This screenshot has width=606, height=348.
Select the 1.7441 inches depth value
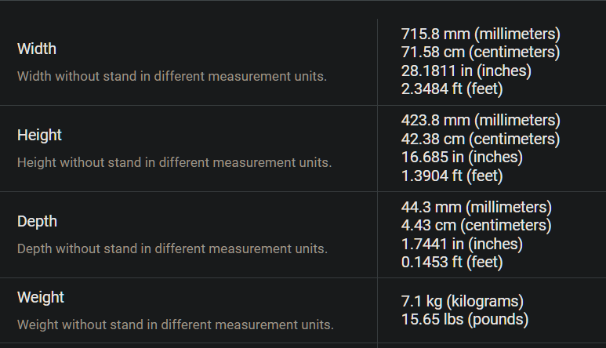click(x=462, y=244)
